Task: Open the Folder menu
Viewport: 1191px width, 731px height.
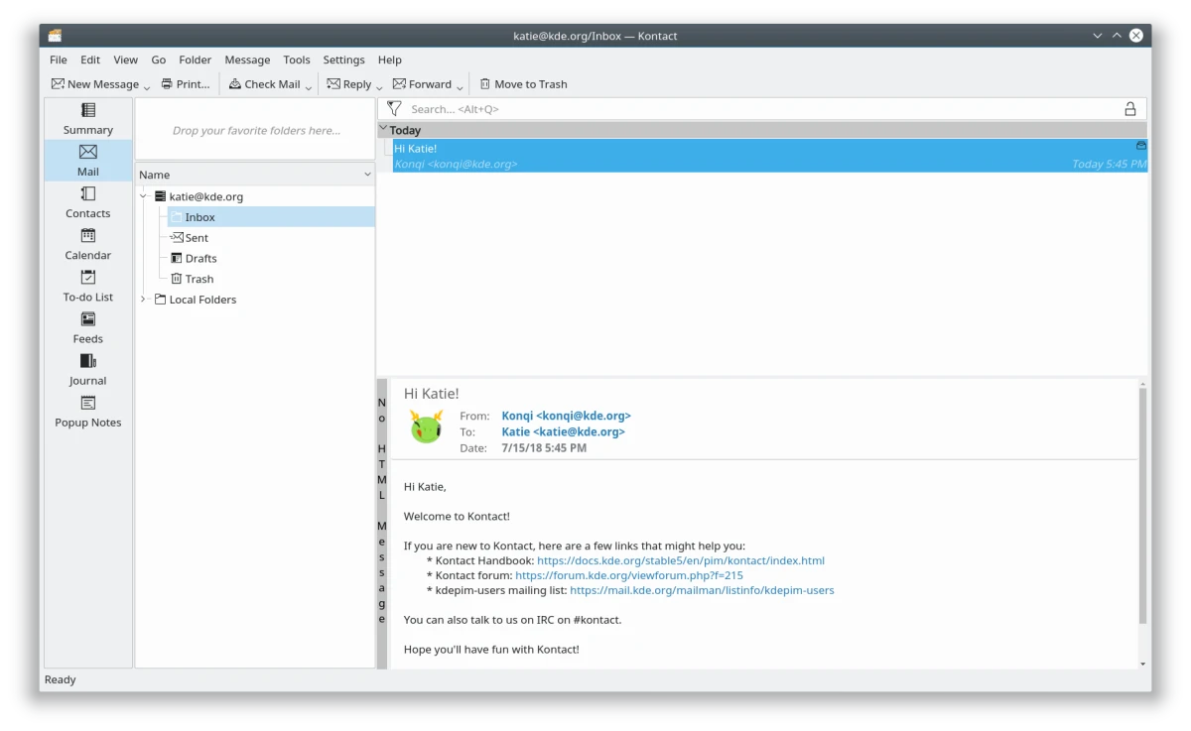Action: (x=195, y=60)
